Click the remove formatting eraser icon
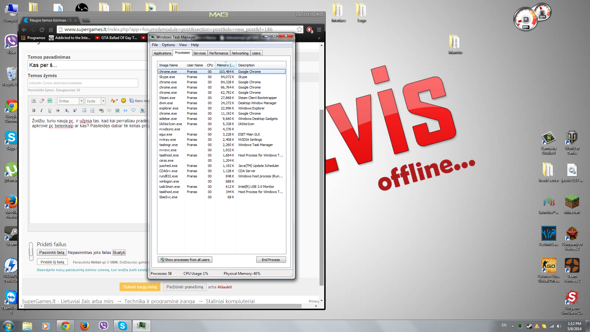The height and width of the screenshot is (332, 590). (42, 101)
